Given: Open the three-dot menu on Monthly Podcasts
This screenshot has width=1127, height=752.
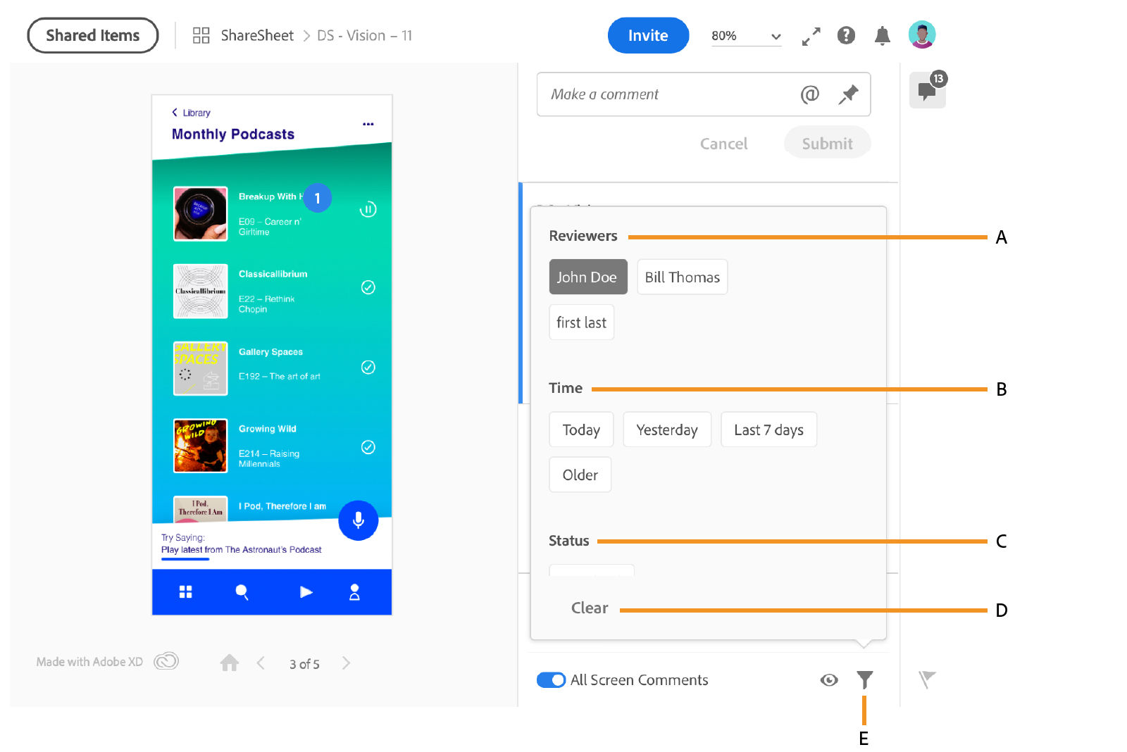Looking at the screenshot, I should (368, 124).
